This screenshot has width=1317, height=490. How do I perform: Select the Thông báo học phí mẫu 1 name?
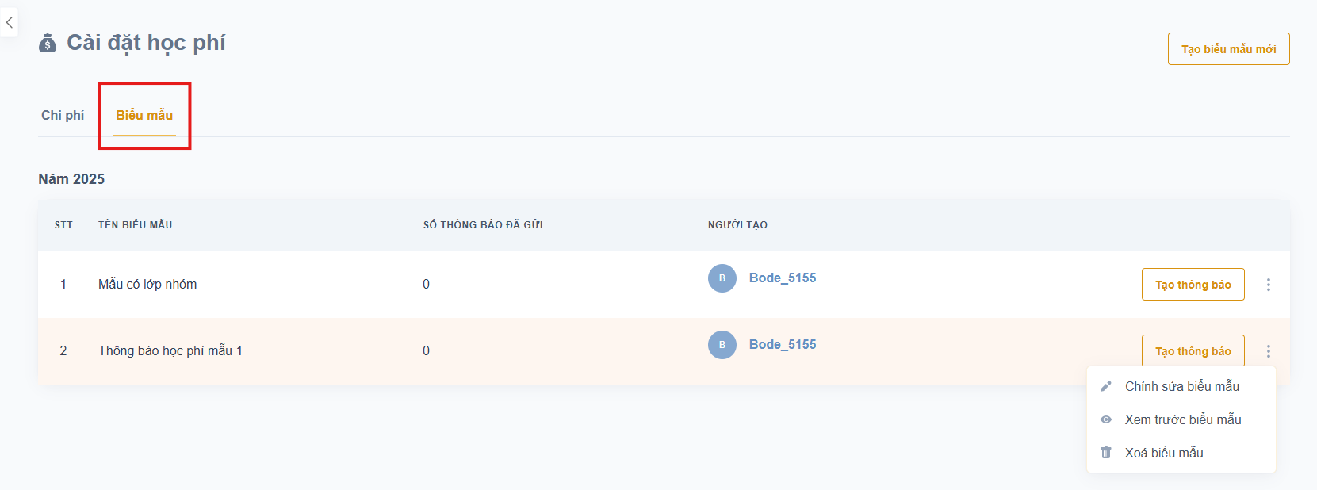[170, 351]
